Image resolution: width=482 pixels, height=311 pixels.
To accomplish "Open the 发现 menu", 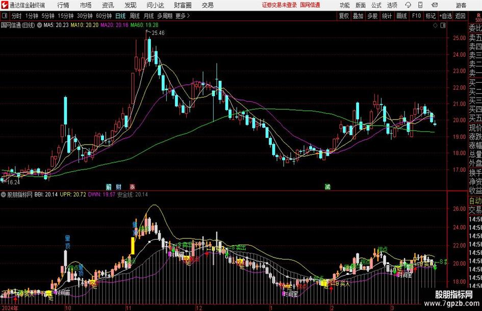I will [131, 5].
